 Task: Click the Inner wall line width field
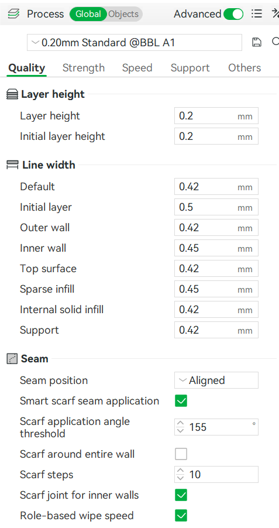216,248
